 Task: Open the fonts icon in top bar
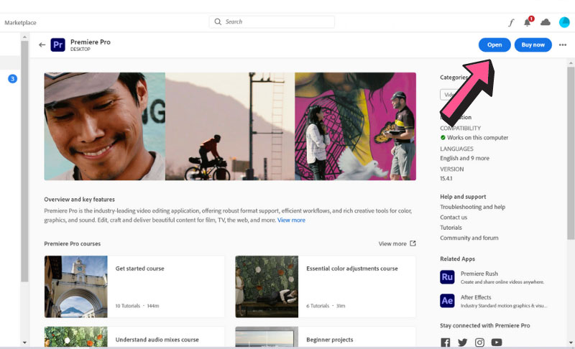click(511, 22)
